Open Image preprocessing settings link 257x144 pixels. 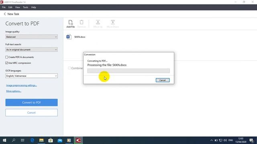[x=21, y=85]
